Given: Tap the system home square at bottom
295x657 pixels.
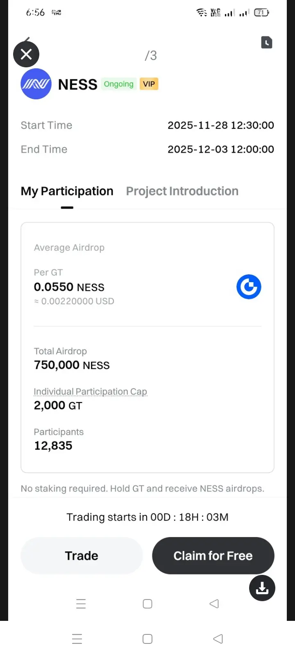Looking at the screenshot, I should click(147, 639).
